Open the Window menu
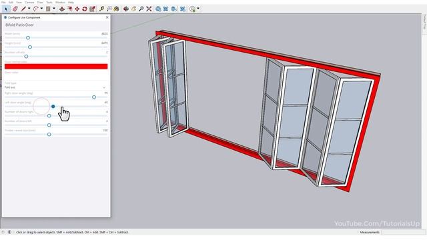The image size is (427, 240). coord(60,2)
